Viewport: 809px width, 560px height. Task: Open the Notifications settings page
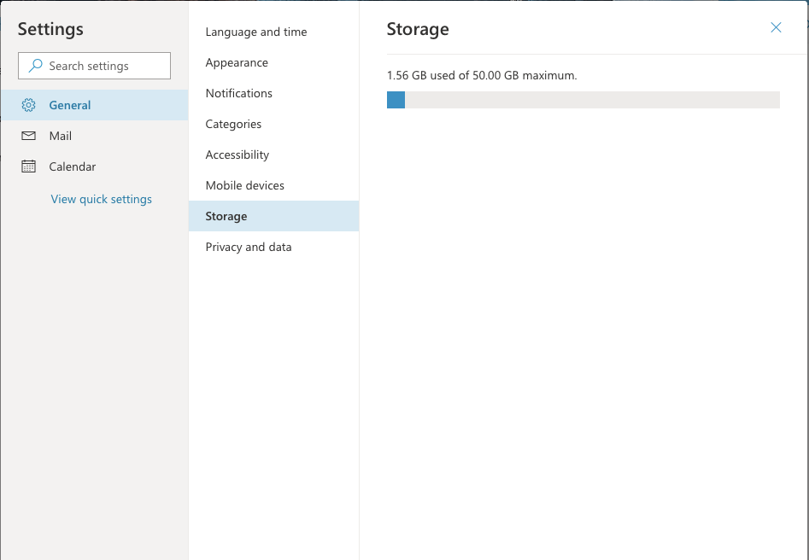tap(238, 93)
